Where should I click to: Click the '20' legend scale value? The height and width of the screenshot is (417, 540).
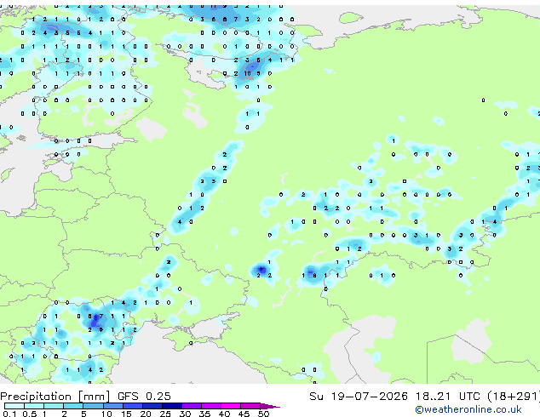point(146,414)
